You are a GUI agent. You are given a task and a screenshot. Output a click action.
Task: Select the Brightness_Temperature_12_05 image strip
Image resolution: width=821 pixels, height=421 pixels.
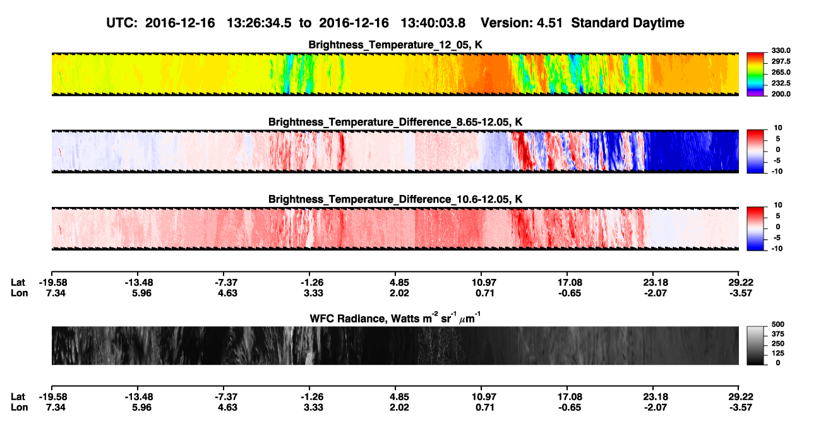pos(395,74)
